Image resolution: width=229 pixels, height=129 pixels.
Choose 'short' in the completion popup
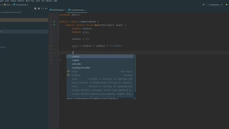pos(100,57)
